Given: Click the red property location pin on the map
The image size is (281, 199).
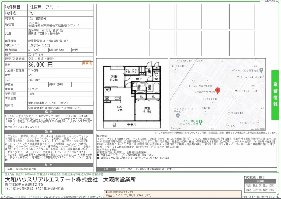Looking at the screenshot, I should (217, 91).
